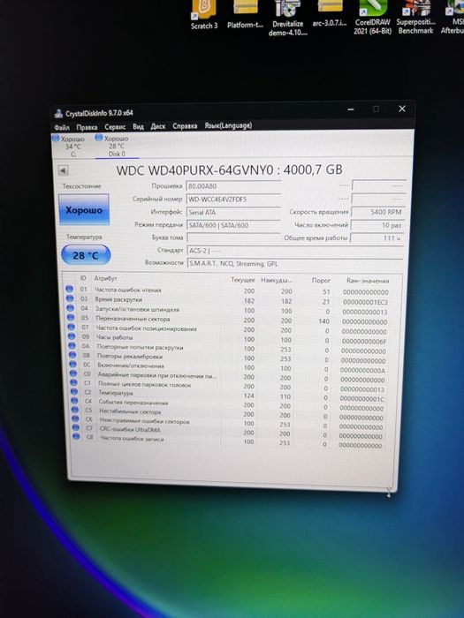The image size is (464, 618).
Task: Click the empty drive letter field
Action: pos(233,237)
